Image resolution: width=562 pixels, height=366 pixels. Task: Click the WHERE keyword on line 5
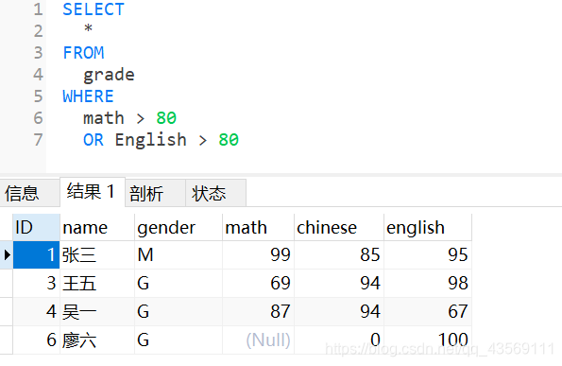(x=88, y=96)
